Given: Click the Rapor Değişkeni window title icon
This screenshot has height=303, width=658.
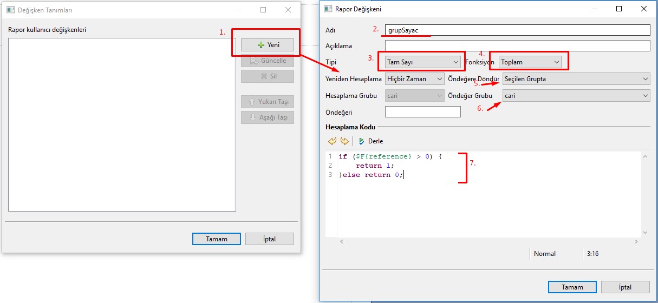Looking at the screenshot, I should point(328,9).
